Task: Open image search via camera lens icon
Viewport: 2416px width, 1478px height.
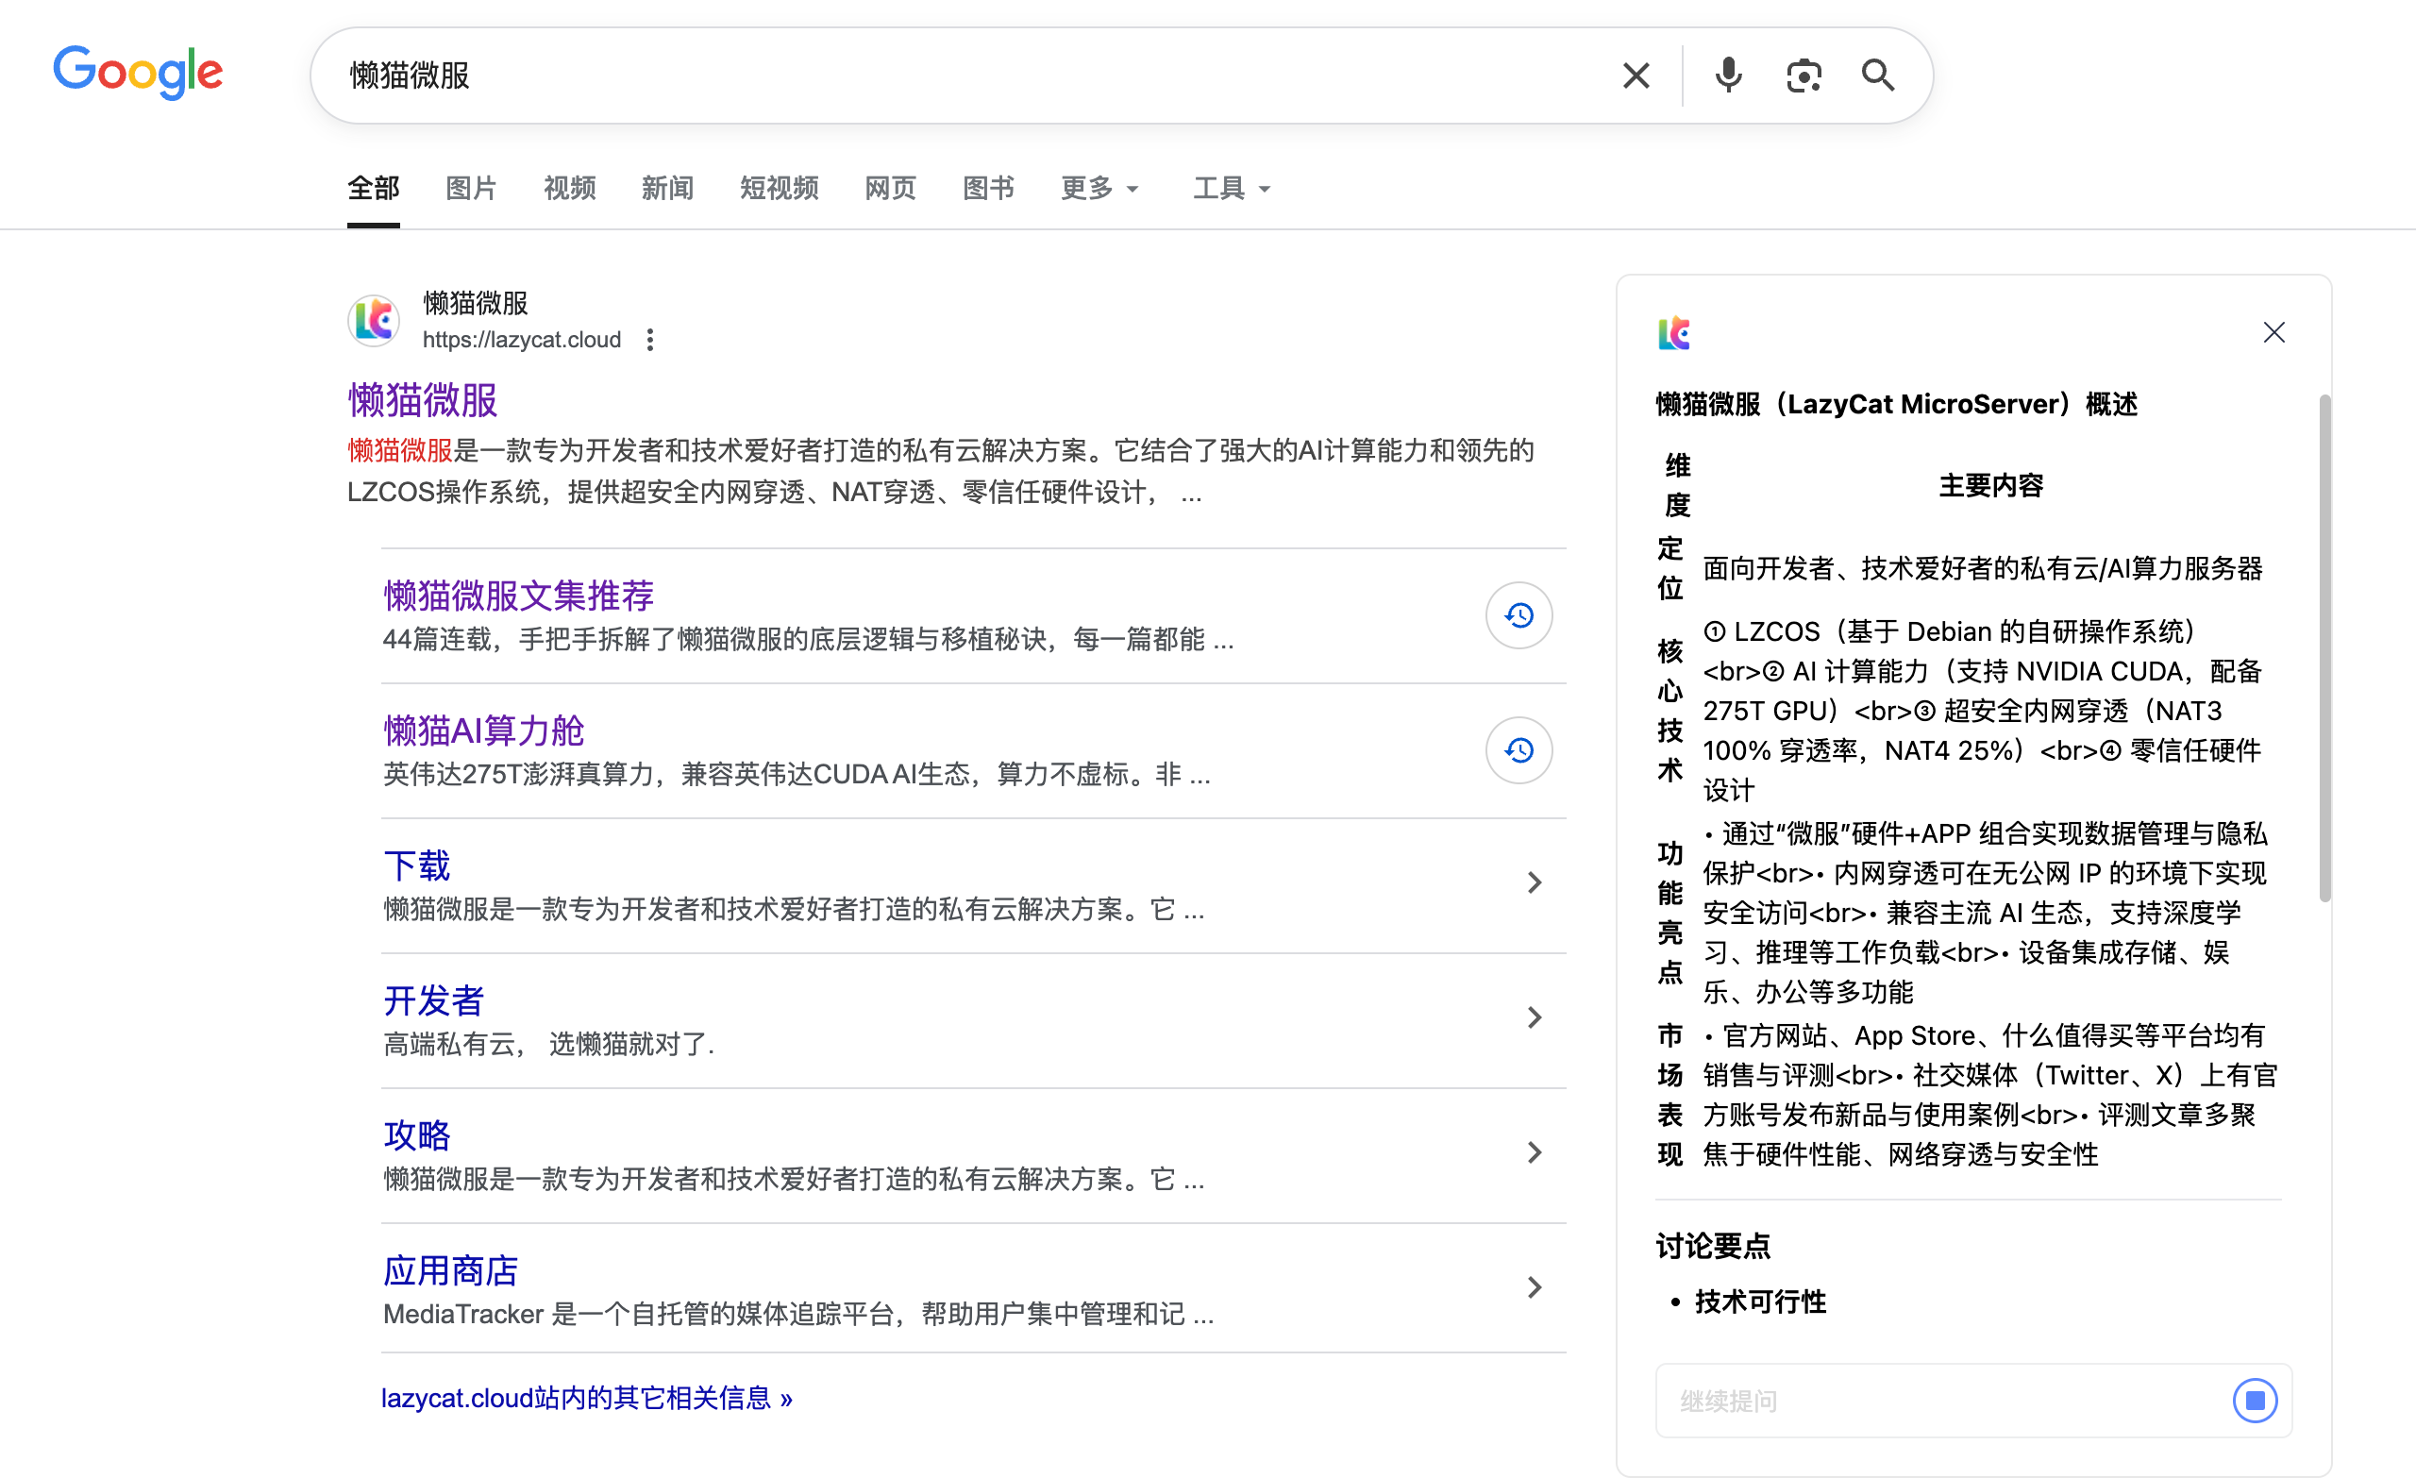Action: (1804, 76)
